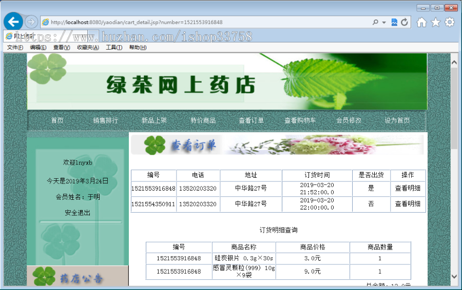Go to 首页 in site navigation
This screenshot has height=290, width=462.
click(x=57, y=120)
